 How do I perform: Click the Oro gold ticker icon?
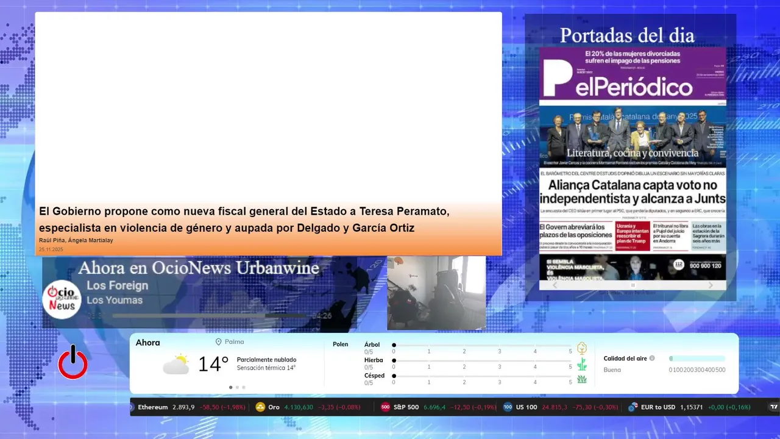(260, 407)
